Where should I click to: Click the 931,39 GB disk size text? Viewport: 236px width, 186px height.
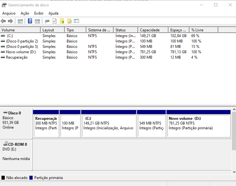tap(10, 123)
